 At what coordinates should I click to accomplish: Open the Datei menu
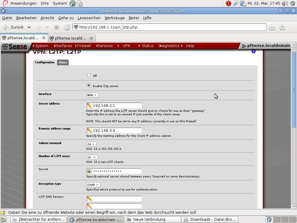7,18
